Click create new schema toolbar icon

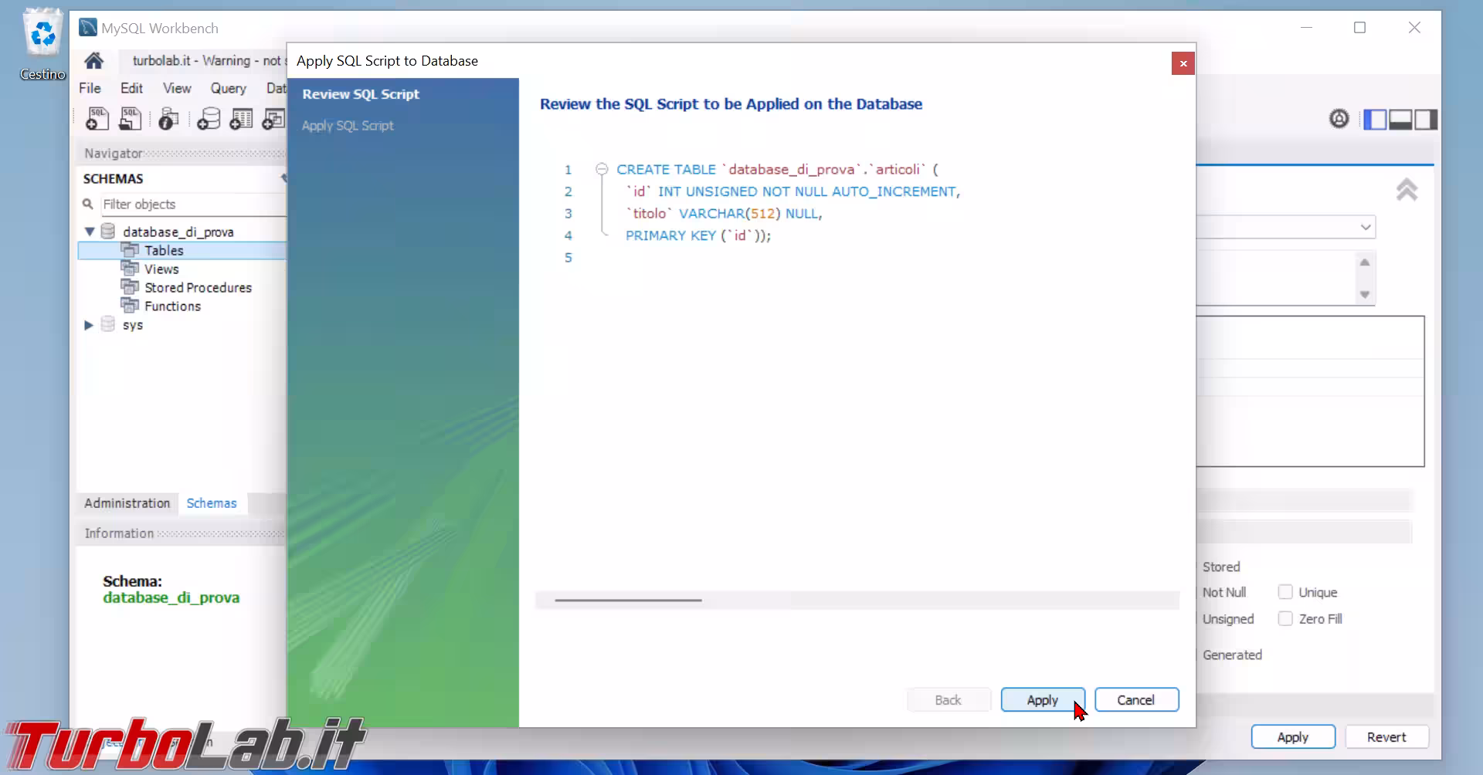209,118
